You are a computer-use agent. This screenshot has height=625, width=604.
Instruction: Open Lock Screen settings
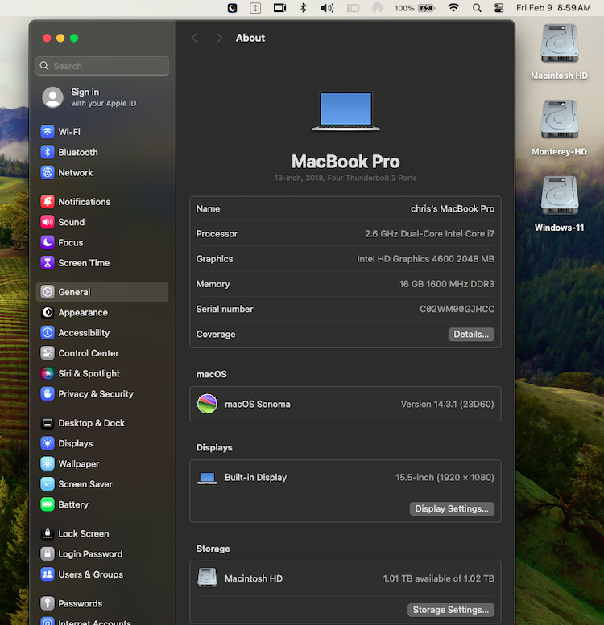click(x=102, y=533)
